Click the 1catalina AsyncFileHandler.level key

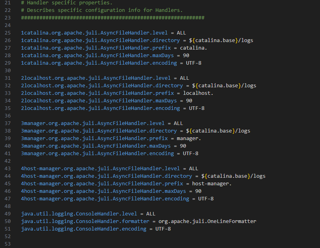(94, 33)
